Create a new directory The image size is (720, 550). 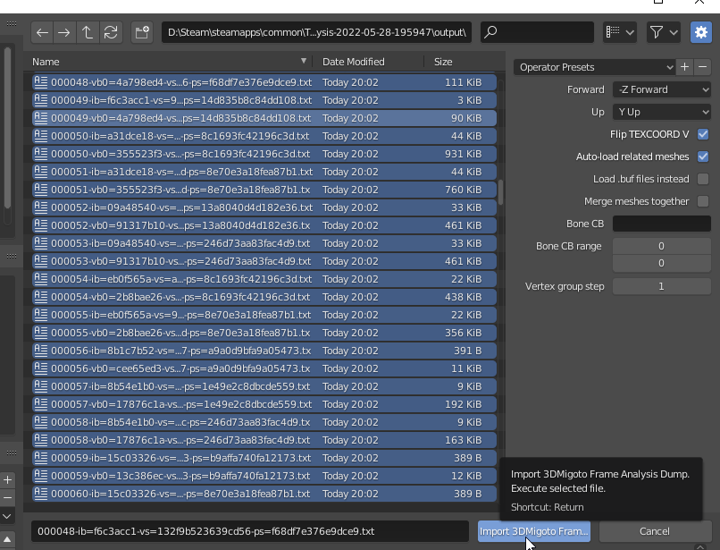142,32
